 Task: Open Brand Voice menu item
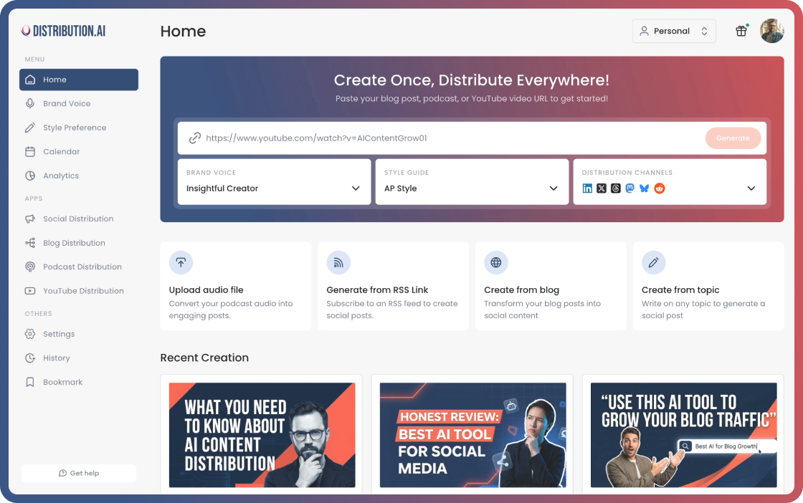point(79,103)
